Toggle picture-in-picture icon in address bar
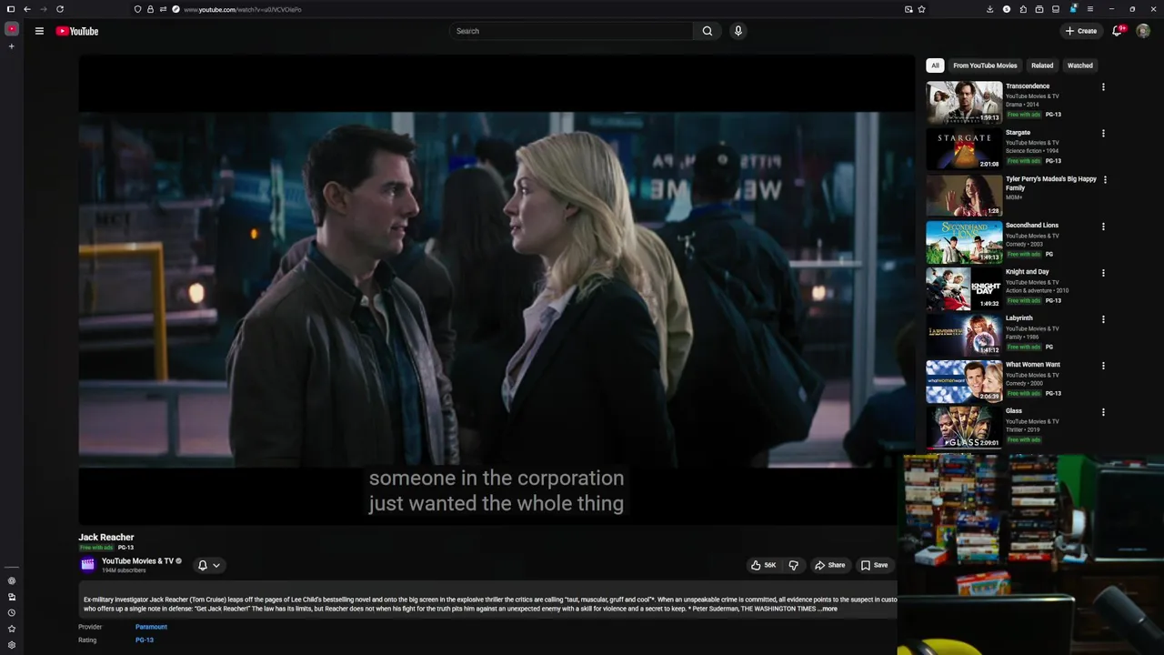Screen dimensions: 1164x655 coord(908,9)
